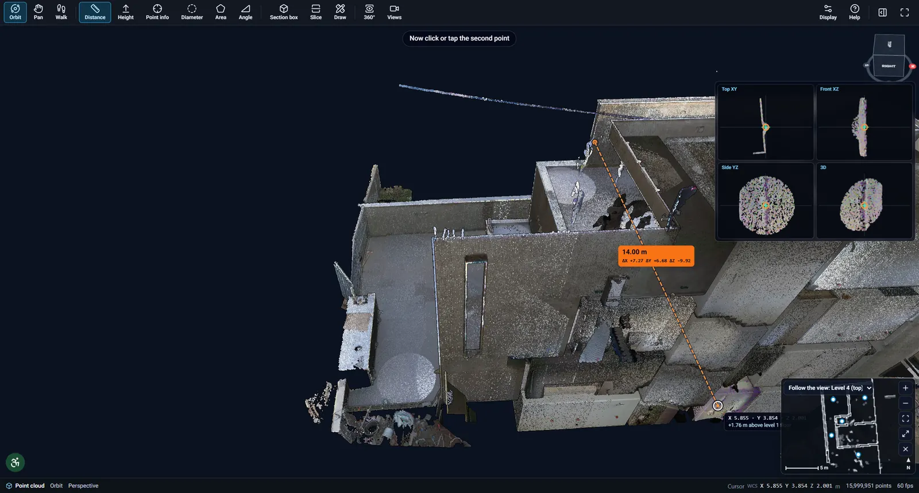Activate the Slice tool
919x493 pixels.
[316, 12]
